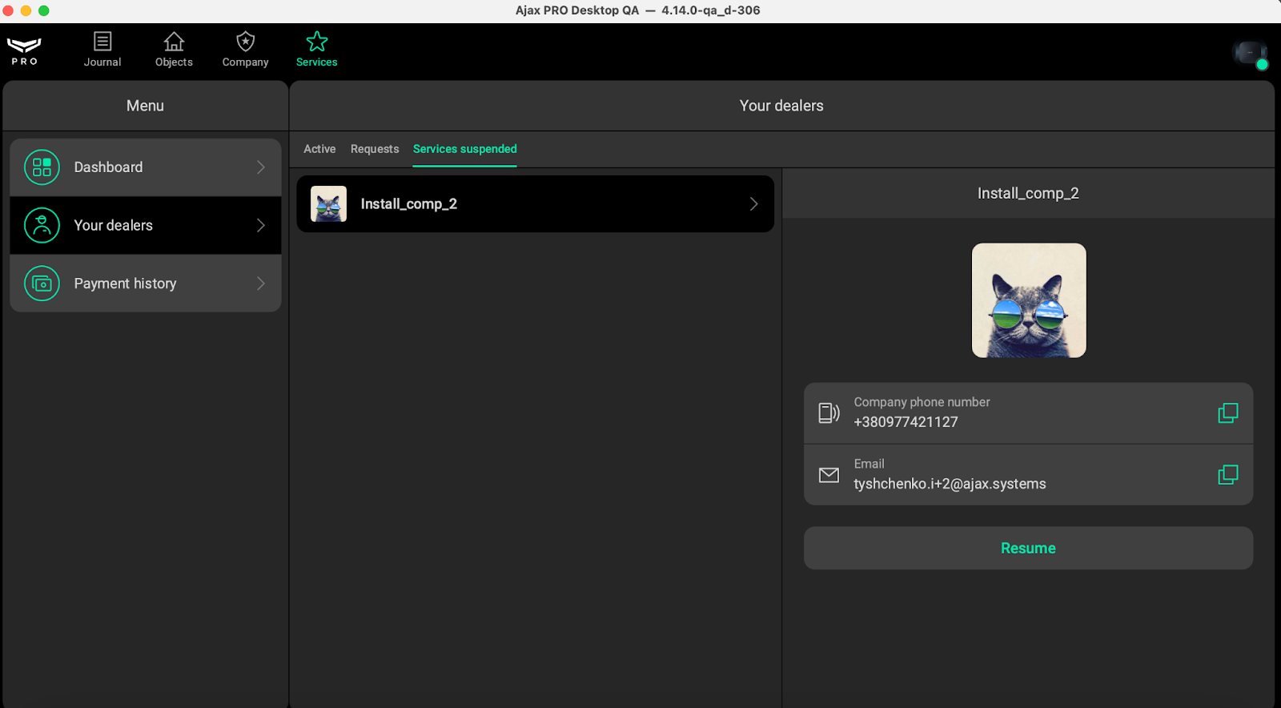Open the Journal section icon
Viewport: 1281px width, 708px height.
pyautogui.click(x=102, y=42)
